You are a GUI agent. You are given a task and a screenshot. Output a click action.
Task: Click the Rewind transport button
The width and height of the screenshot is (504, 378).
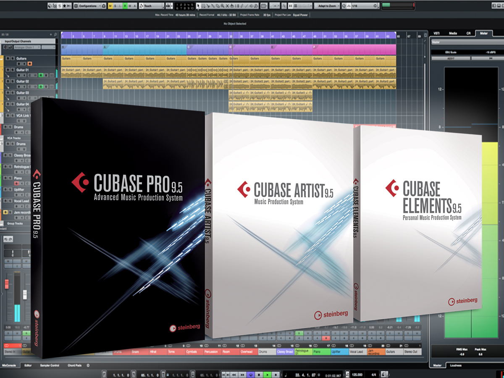[234, 375]
